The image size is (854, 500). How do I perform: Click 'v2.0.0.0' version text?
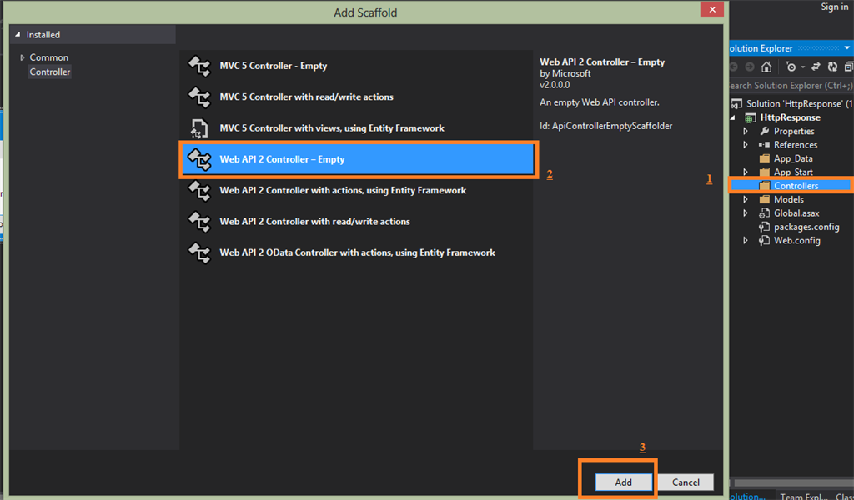555,85
